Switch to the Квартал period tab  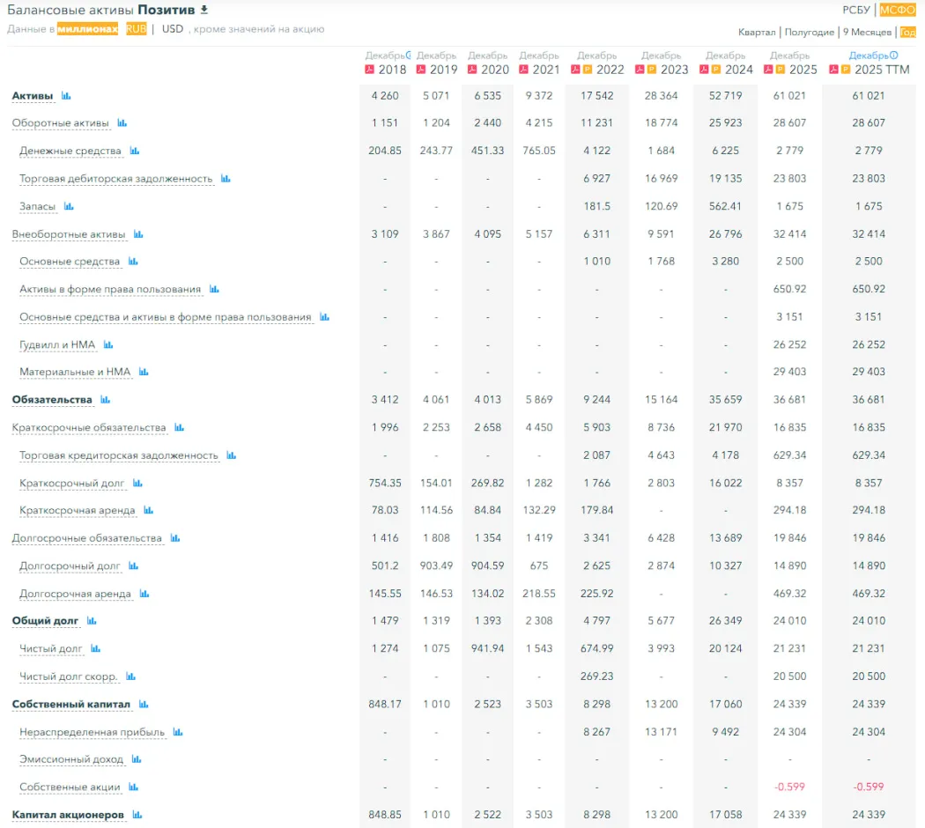757,33
